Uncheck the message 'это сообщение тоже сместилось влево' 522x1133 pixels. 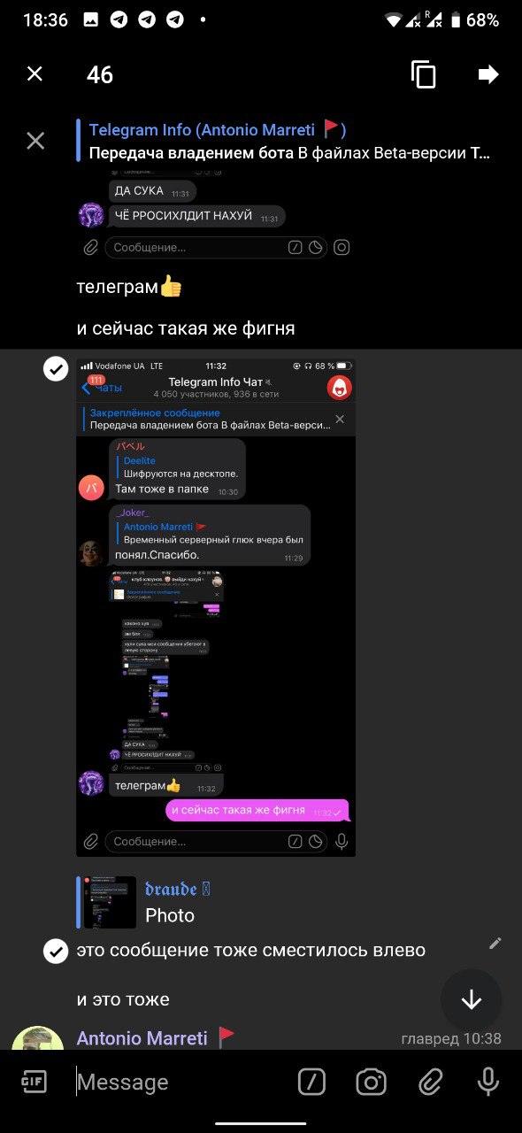click(x=56, y=952)
